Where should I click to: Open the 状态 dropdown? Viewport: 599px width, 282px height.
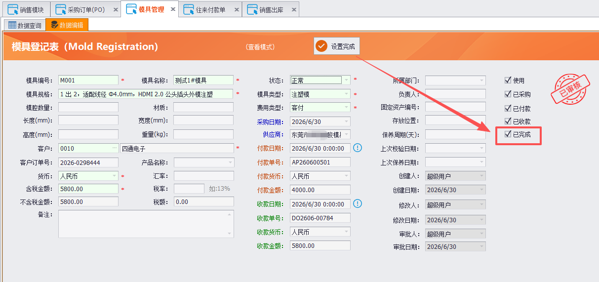coord(347,80)
